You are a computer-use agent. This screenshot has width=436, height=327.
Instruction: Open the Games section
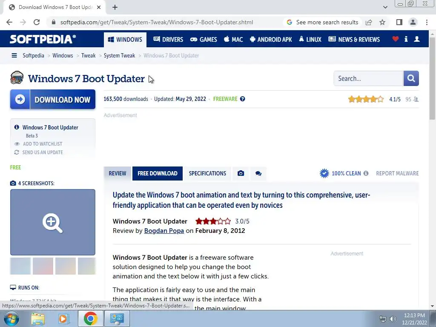204,40
